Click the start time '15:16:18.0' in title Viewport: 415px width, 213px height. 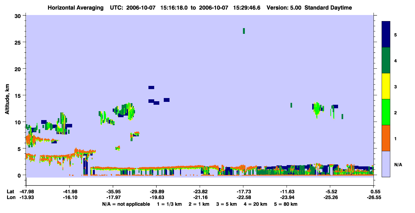(173, 8)
